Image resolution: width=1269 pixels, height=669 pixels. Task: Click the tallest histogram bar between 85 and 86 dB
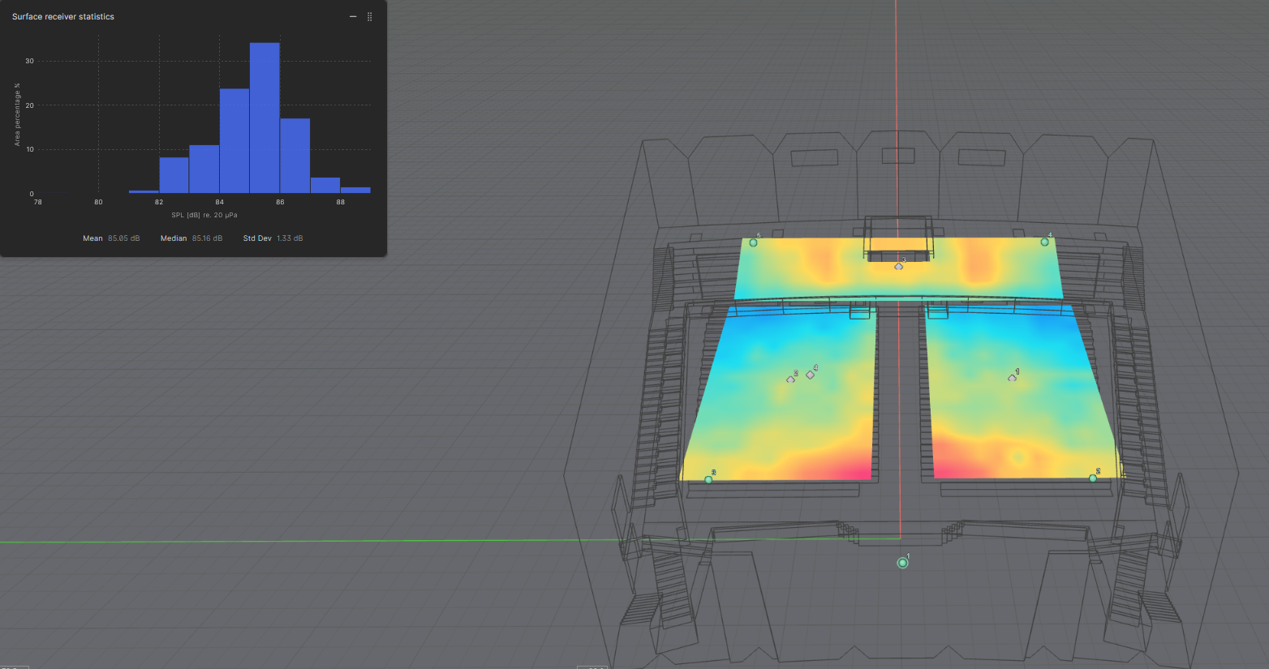[x=265, y=118]
